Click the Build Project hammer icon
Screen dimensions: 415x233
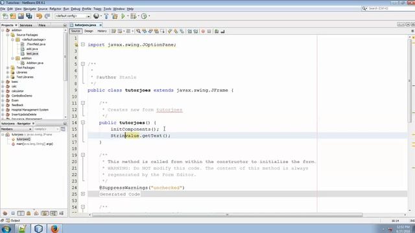click(x=106, y=16)
